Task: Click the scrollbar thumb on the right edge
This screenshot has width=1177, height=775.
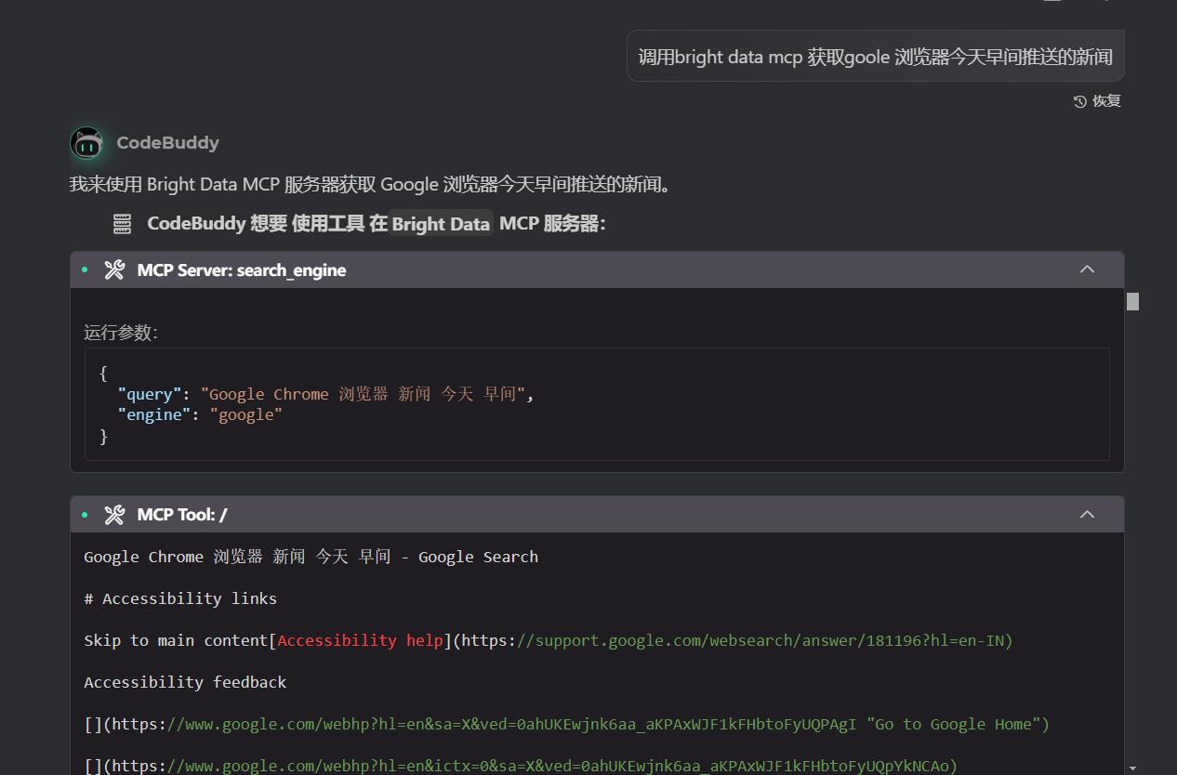Action: [1131, 301]
